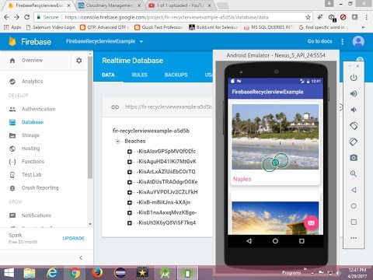Open Authentication in the sidebar
373x280 pixels.
point(38,109)
